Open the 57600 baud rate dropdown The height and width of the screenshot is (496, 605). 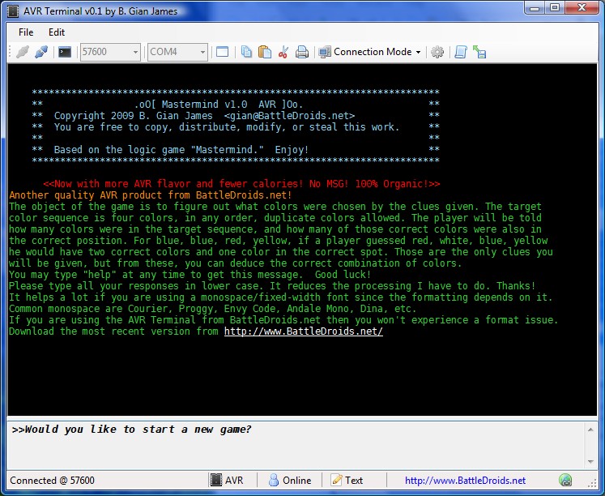[110, 52]
